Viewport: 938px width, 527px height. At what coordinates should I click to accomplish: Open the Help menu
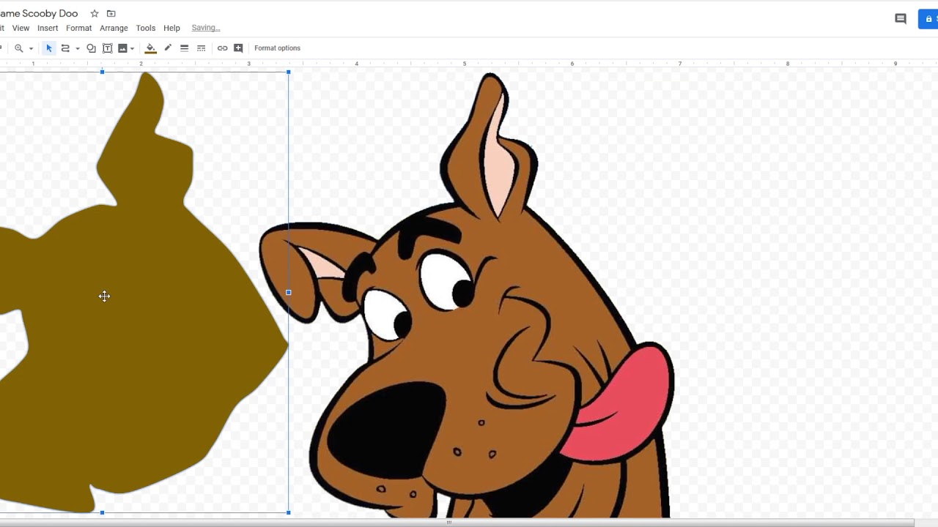tap(171, 28)
